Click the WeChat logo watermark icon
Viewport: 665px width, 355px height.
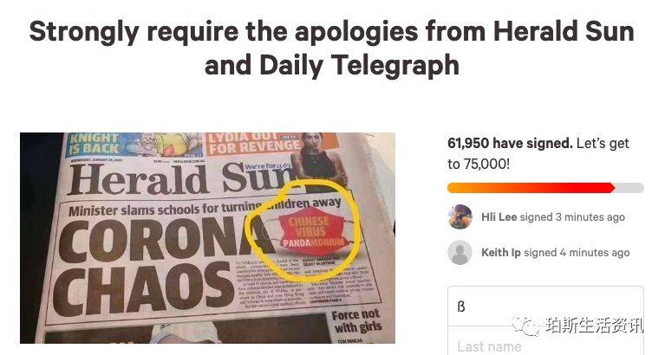pyautogui.click(x=526, y=326)
